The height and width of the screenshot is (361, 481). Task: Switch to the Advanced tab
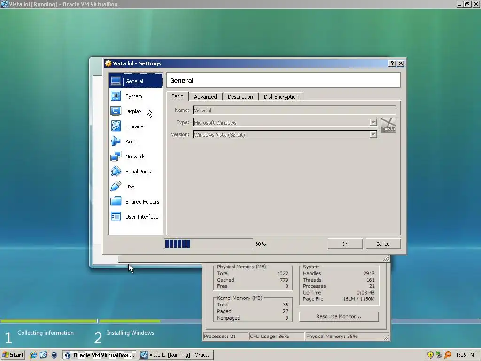tap(205, 97)
